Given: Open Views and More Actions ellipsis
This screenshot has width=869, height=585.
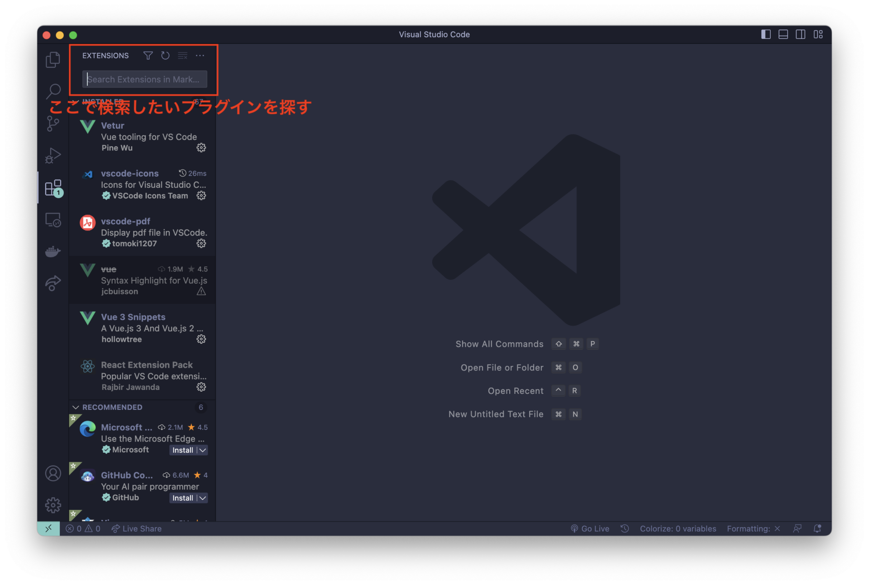Looking at the screenshot, I should pos(200,55).
